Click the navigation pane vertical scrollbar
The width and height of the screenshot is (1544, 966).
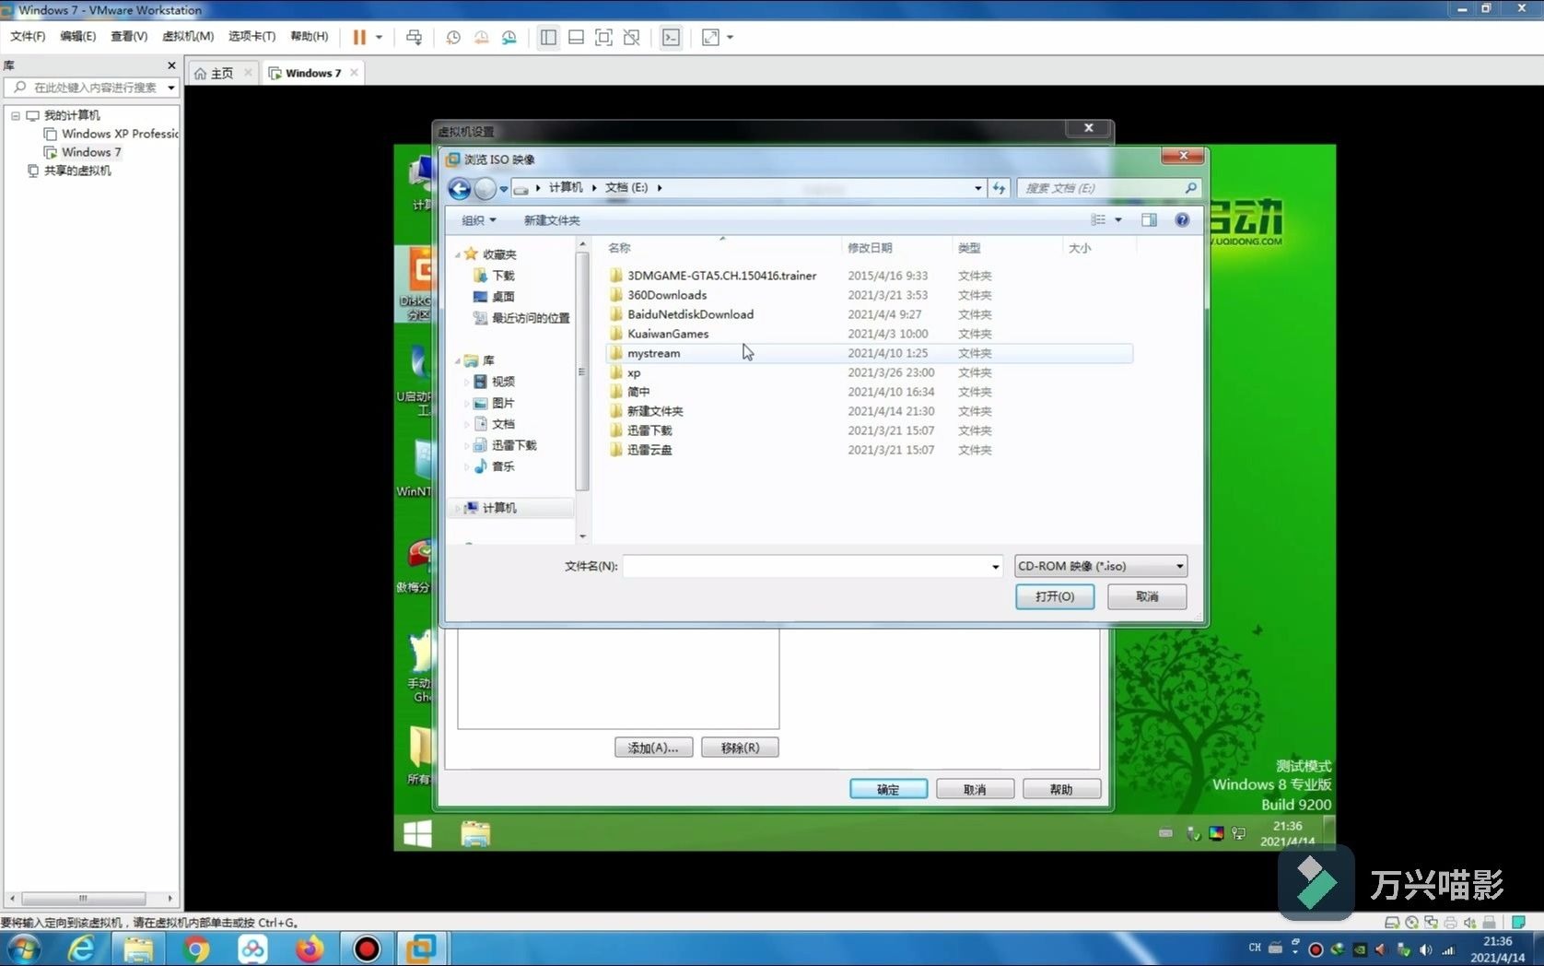[x=582, y=371]
